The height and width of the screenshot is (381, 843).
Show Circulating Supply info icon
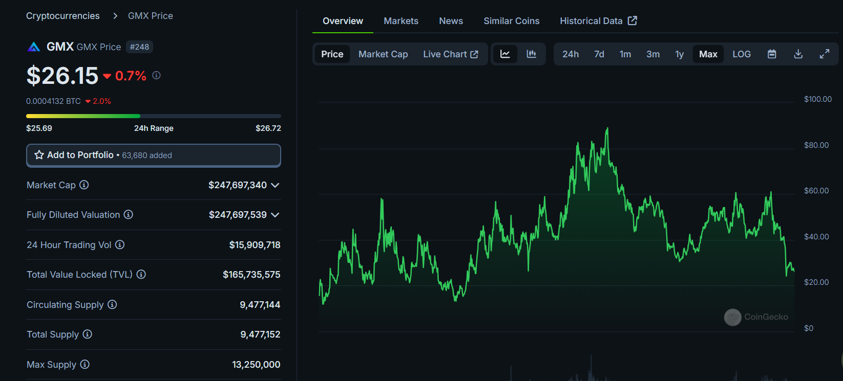click(x=112, y=304)
